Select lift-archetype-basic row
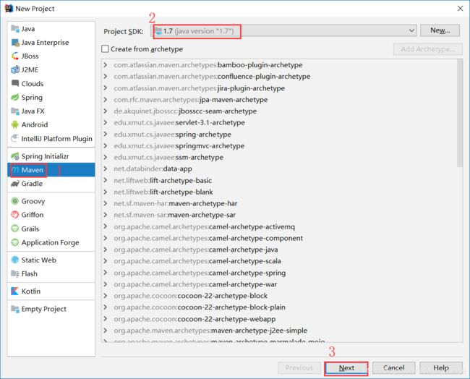The image size is (470, 379). pos(279,181)
